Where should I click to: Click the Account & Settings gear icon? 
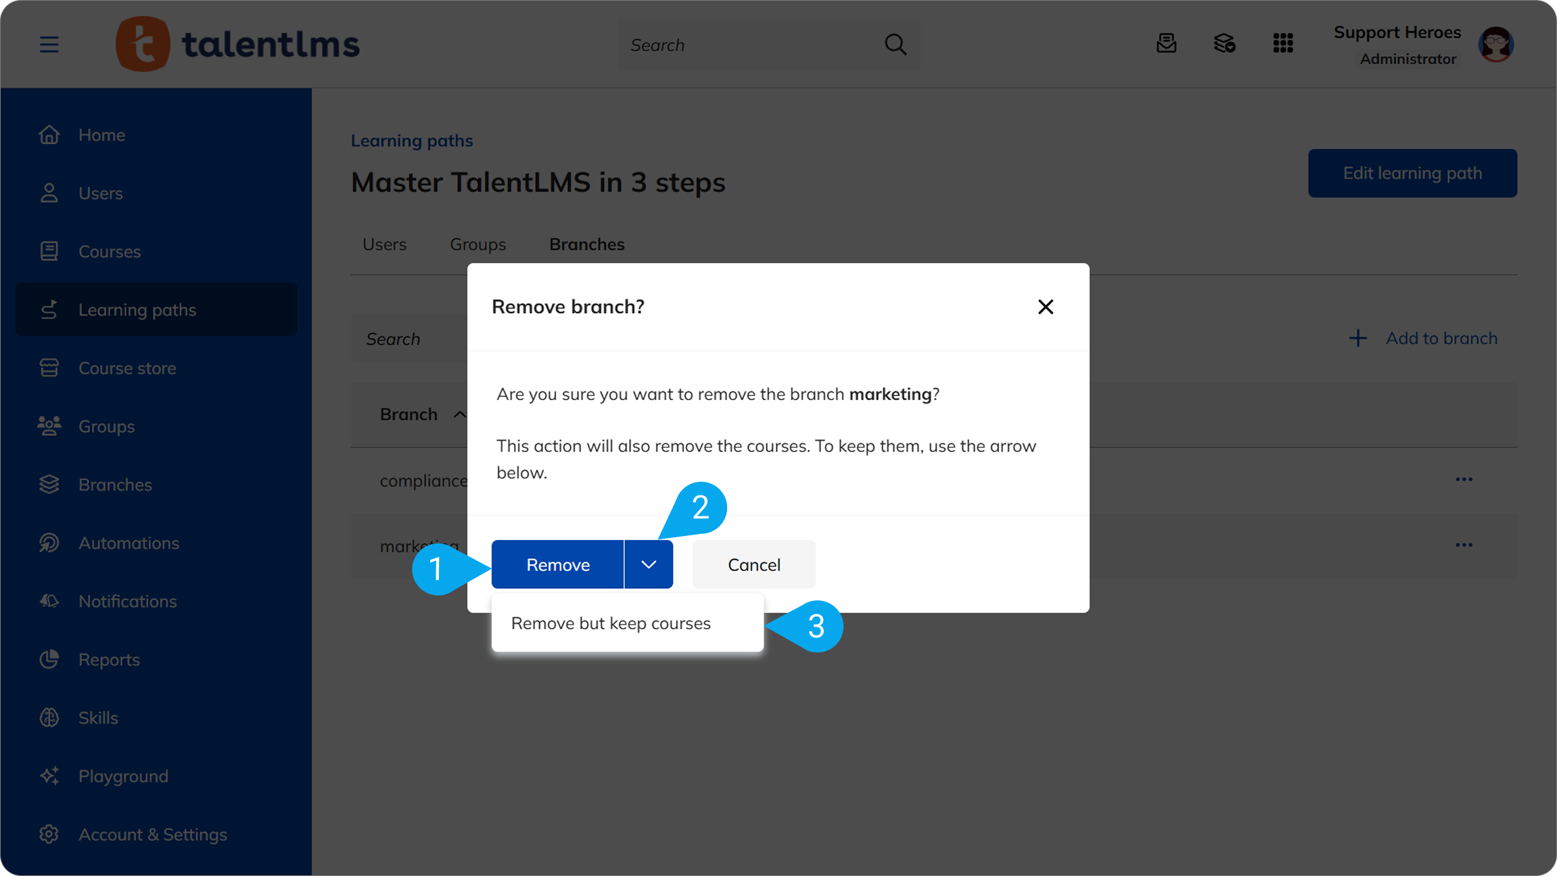click(x=49, y=835)
